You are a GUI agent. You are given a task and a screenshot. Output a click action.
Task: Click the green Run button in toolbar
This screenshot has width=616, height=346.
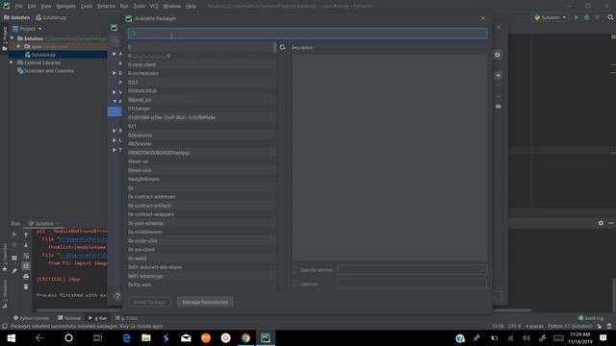pos(577,17)
